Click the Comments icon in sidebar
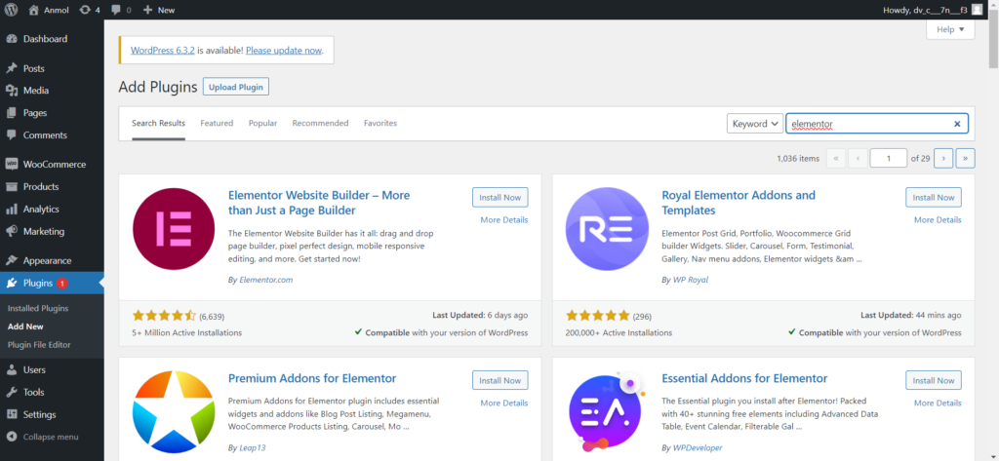 coord(12,135)
